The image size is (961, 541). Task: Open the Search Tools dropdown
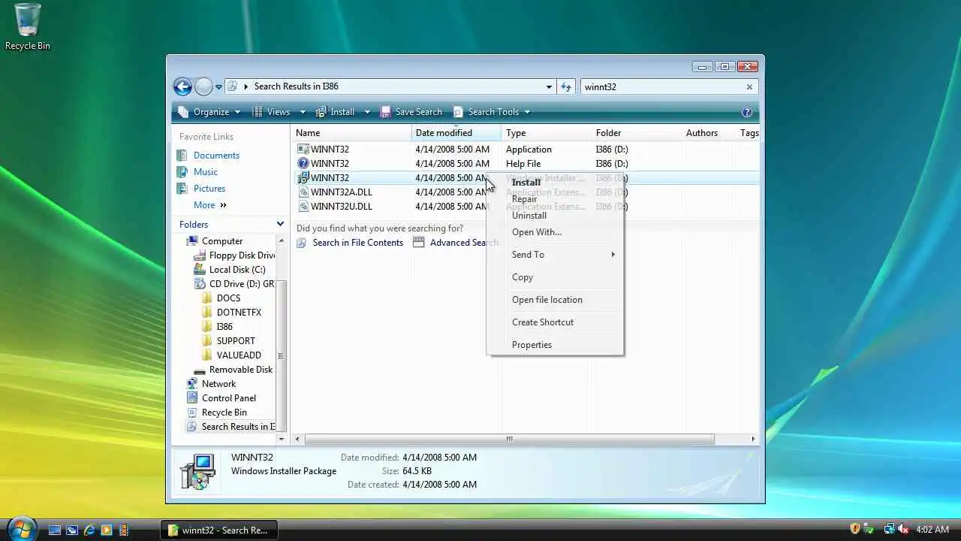tap(492, 112)
